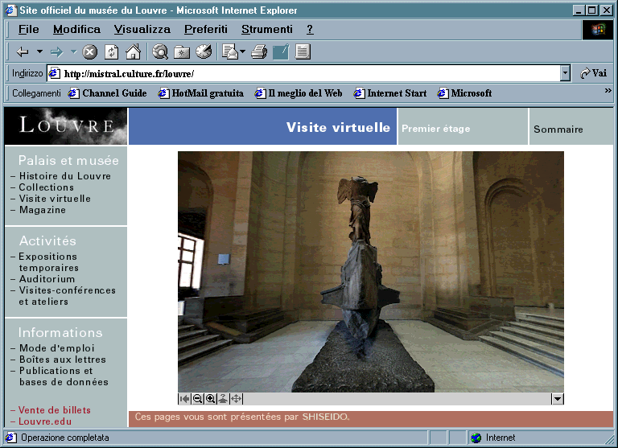Stop page loading with the Stop icon
This screenshot has width=618, height=448.
90,51
